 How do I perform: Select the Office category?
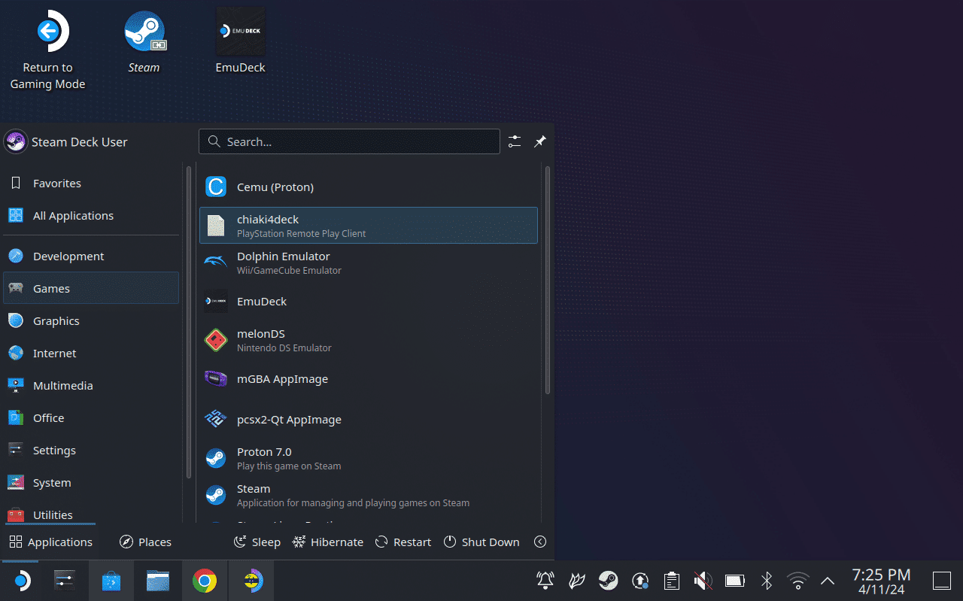tap(91, 418)
